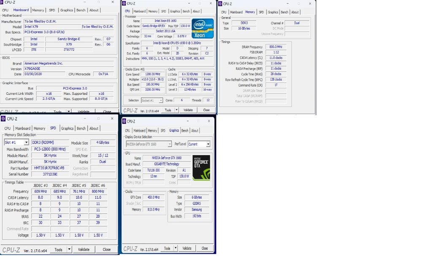This screenshot has width=422, height=259.
Task: Click the Tools button in the Graphics window
Action: [167, 248]
